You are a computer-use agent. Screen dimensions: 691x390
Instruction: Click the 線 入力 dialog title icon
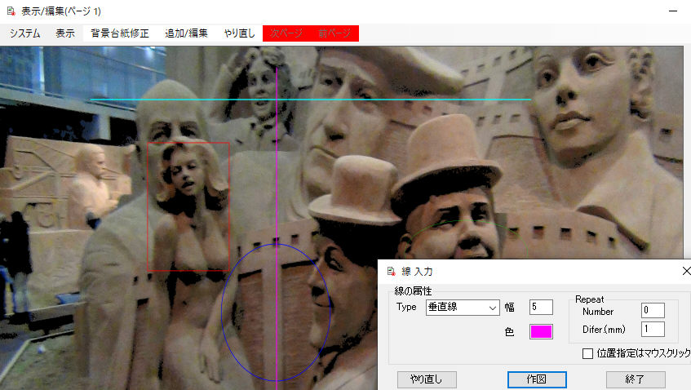point(392,271)
